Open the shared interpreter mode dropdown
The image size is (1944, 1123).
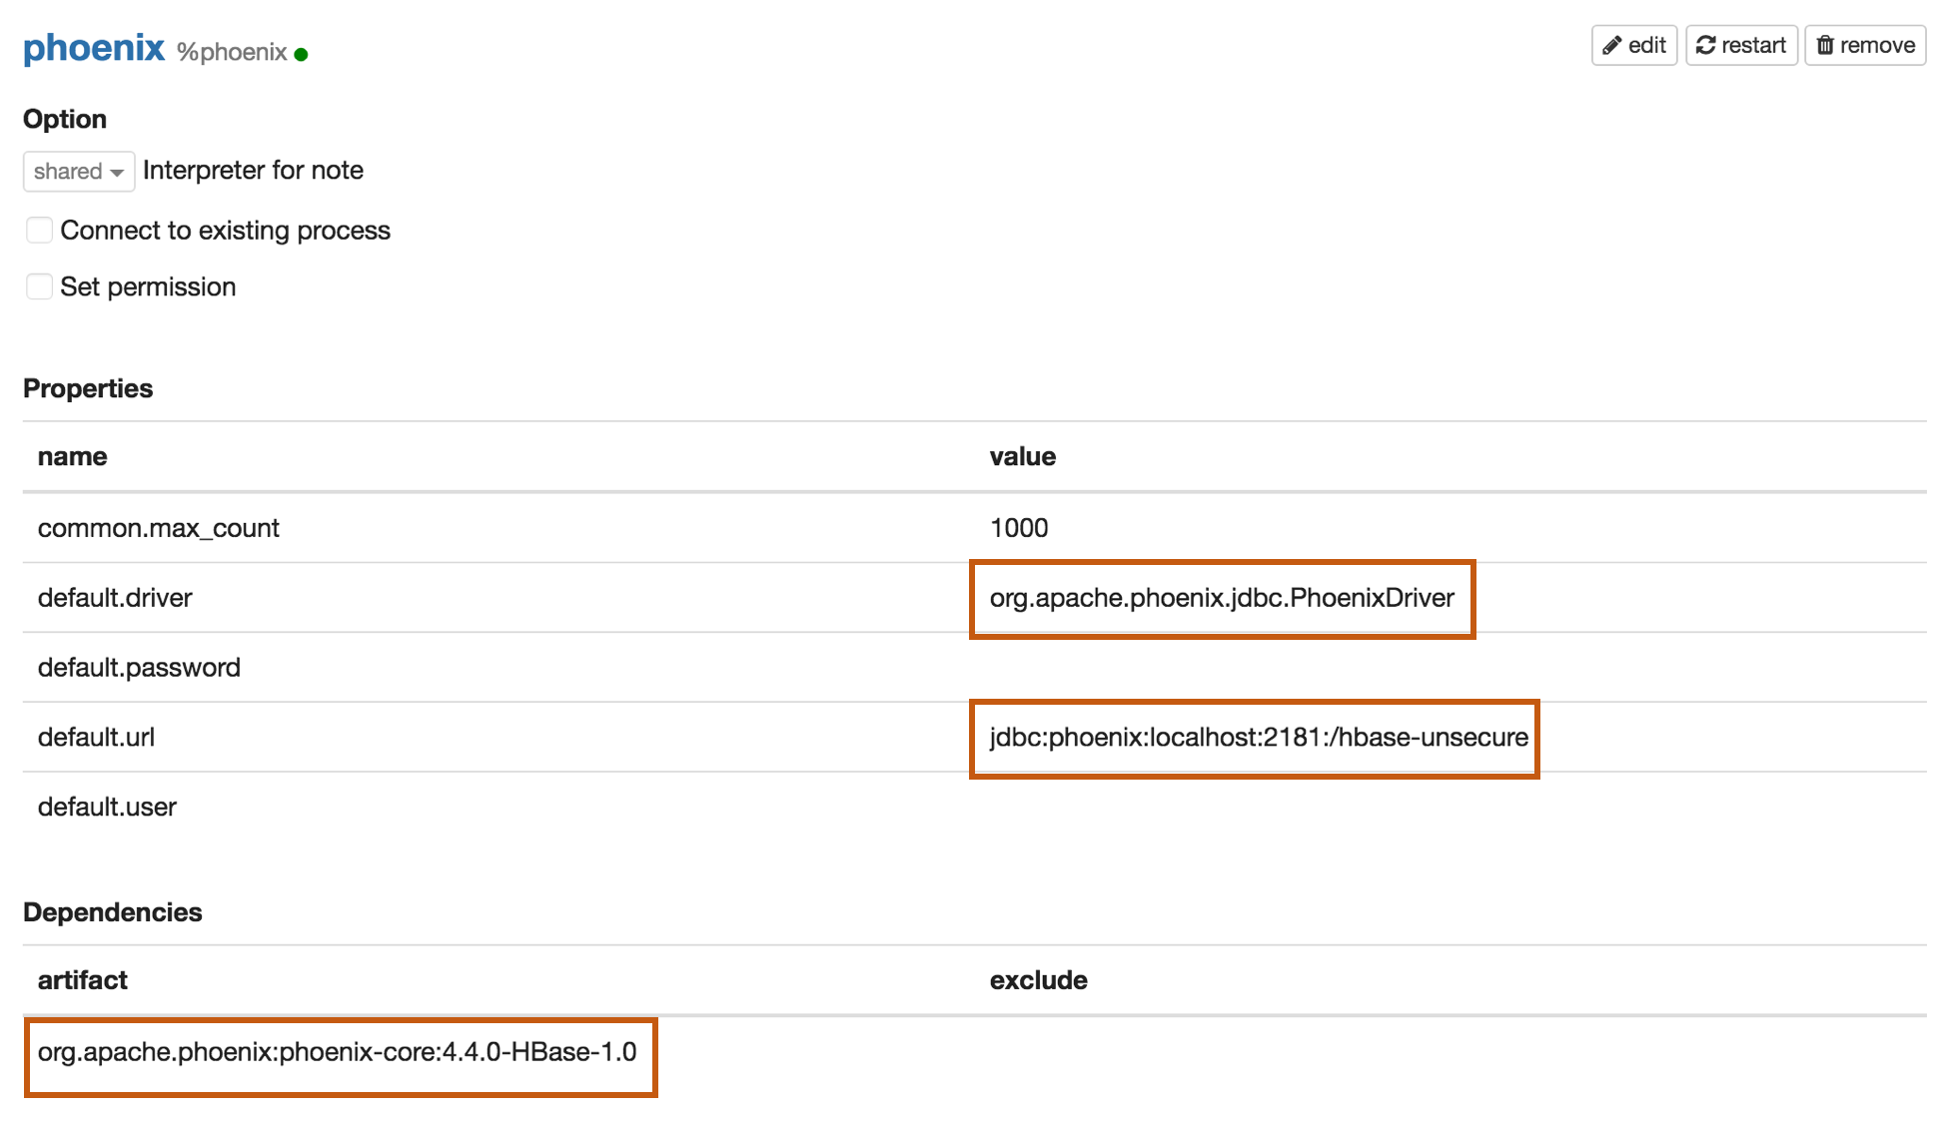click(x=78, y=172)
